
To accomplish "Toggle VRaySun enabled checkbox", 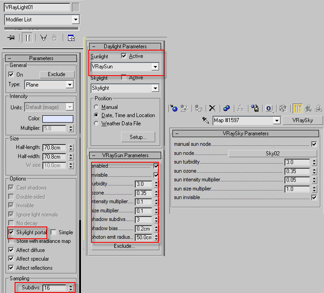I will (x=156, y=166).
